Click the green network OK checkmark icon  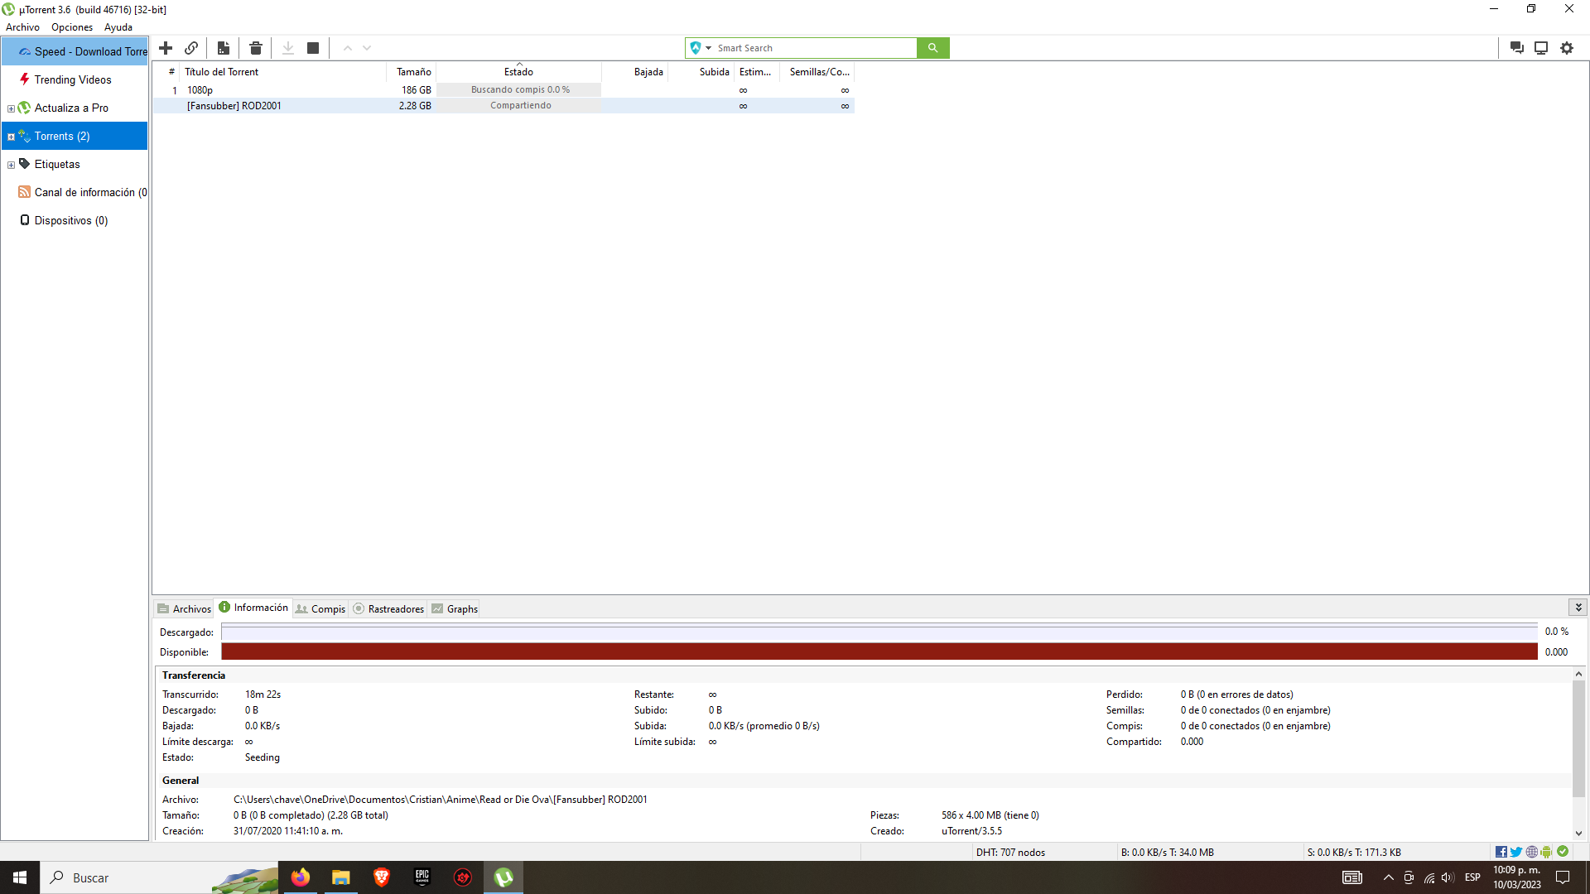pyautogui.click(x=1563, y=851)
